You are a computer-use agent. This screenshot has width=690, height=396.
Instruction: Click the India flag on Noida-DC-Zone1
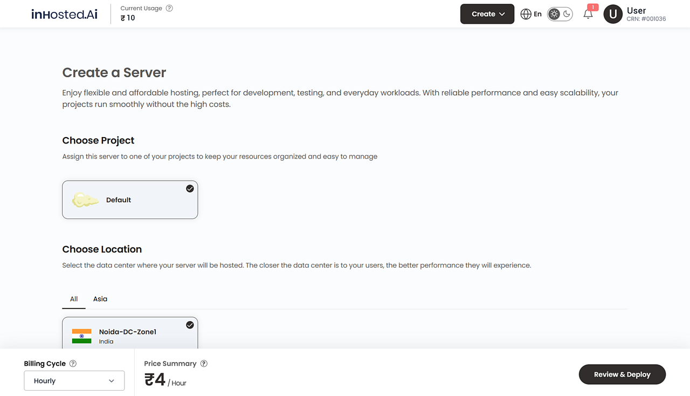pos(81,336)
